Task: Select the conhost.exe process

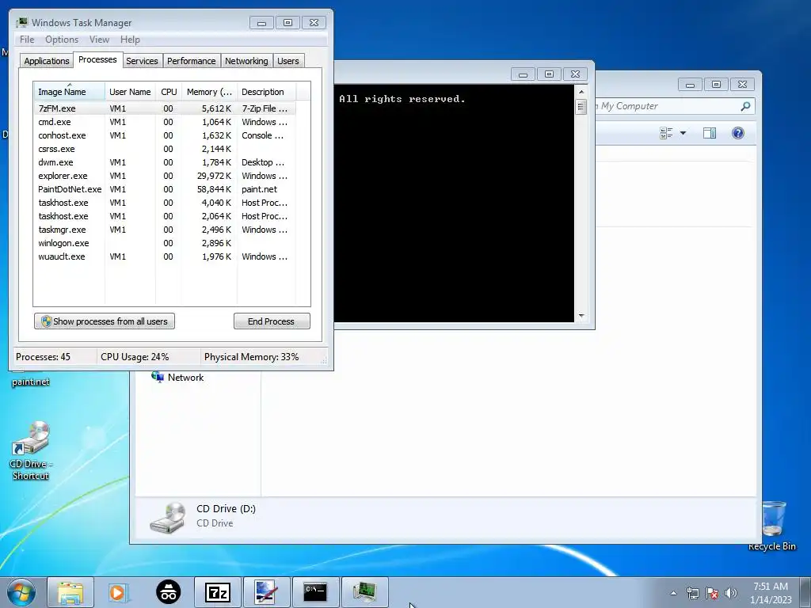Action: tap(165, 135)
